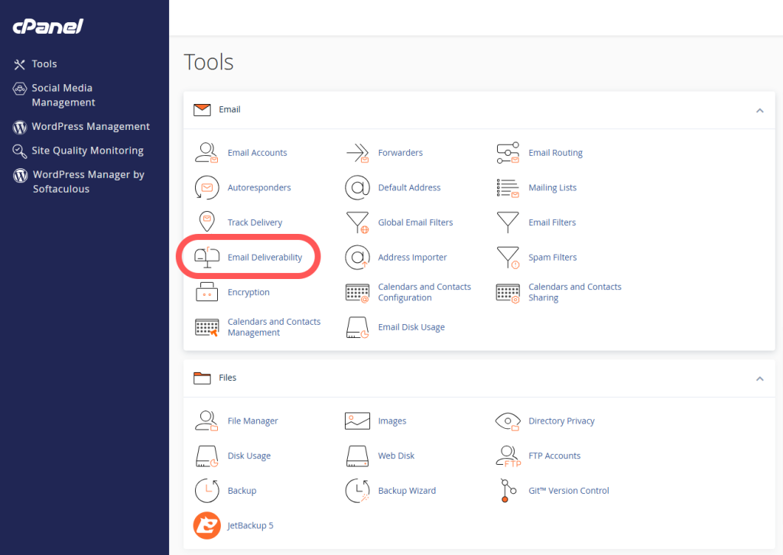783x555 pixels.
Task: Collapse the Email section chevron
Action: pos(759,110)
